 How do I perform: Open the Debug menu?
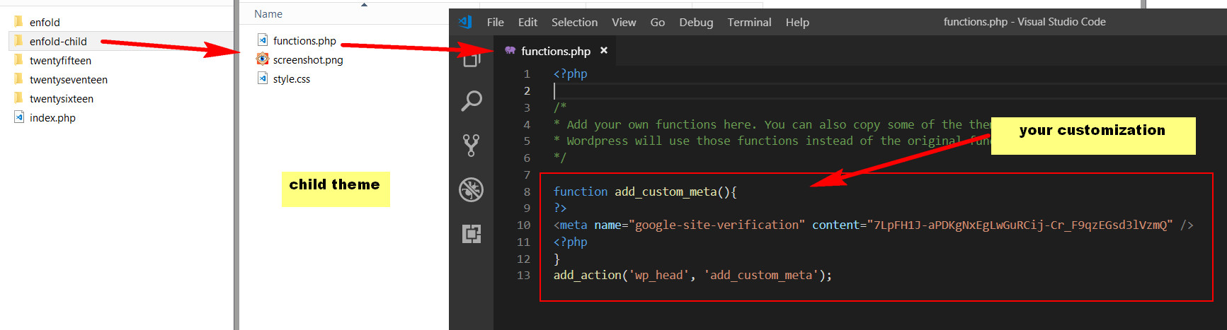click(696, 22)
